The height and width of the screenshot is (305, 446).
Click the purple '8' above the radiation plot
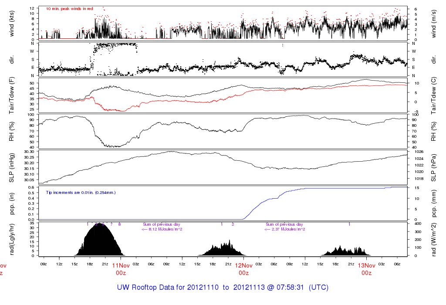pyautogui.click(x=119, y=224)
